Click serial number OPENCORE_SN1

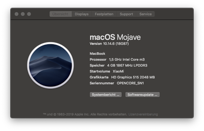click(x=130, y=83)
